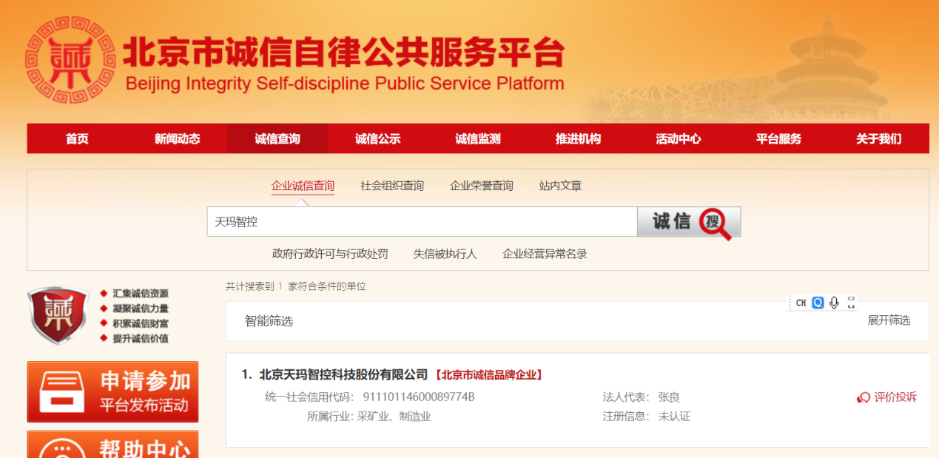Open the 企业经营异常名录 link
939x458 pixels.
[545, 254]
